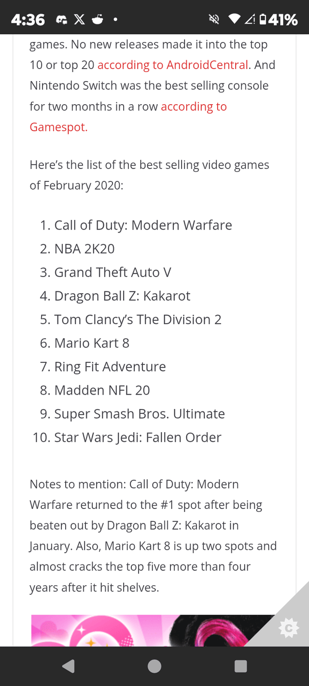The image size is (309, 686).
Task: Tap the battery level icon
Action: [x=262, y=19]
